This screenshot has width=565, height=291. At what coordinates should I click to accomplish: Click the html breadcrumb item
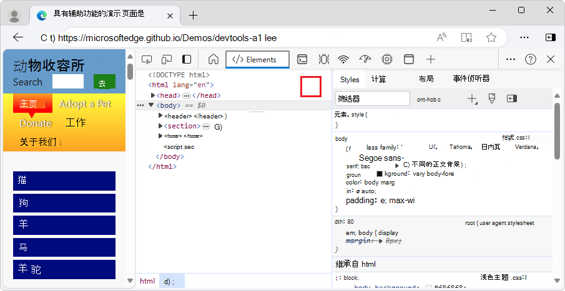point(147,281)
